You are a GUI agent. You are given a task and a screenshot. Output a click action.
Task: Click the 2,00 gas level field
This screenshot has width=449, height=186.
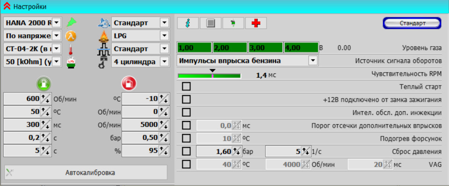pyautogui.click(x=230, y=48)
